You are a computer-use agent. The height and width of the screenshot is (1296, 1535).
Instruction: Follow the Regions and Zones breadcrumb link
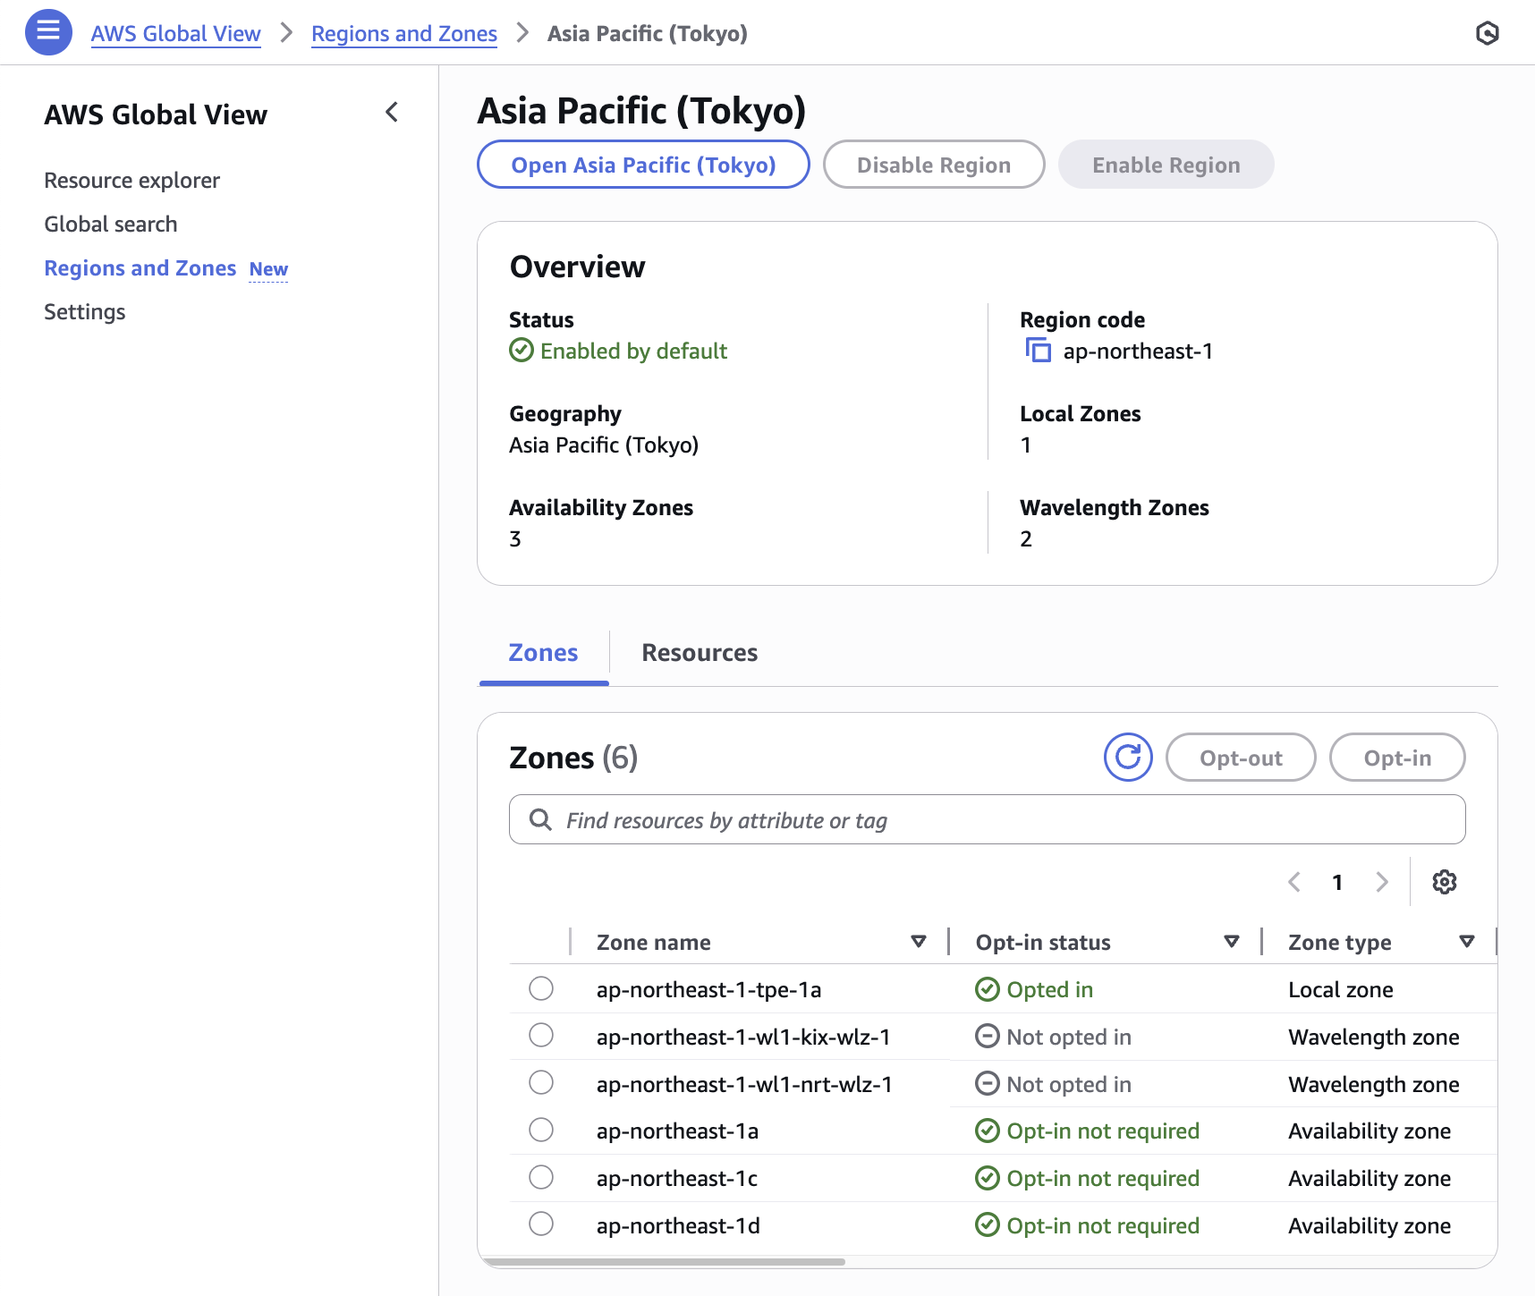pyautogui.click(x=403, y=34)
